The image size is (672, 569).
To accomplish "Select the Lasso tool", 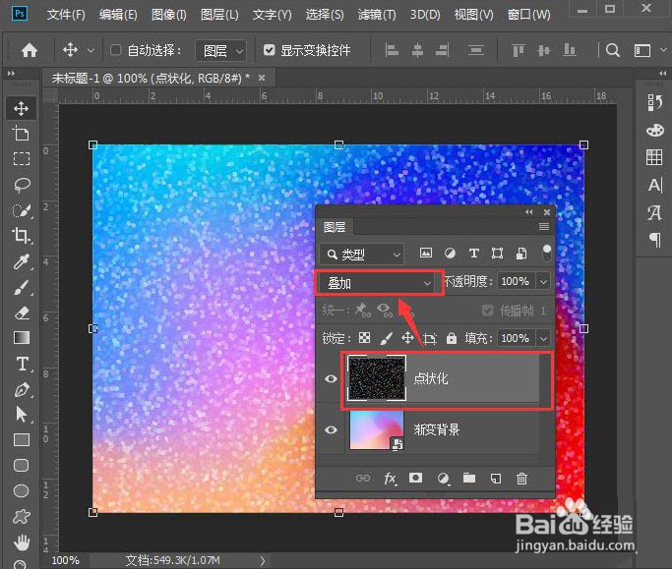I will point(22,185).
